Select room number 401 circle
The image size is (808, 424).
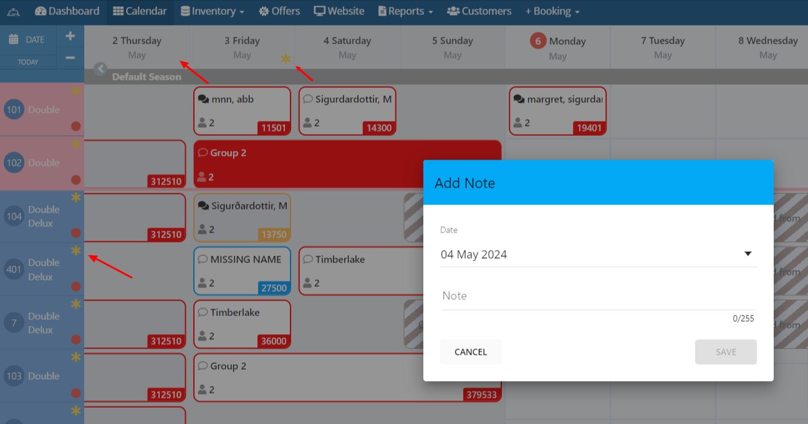click(14, 270)
